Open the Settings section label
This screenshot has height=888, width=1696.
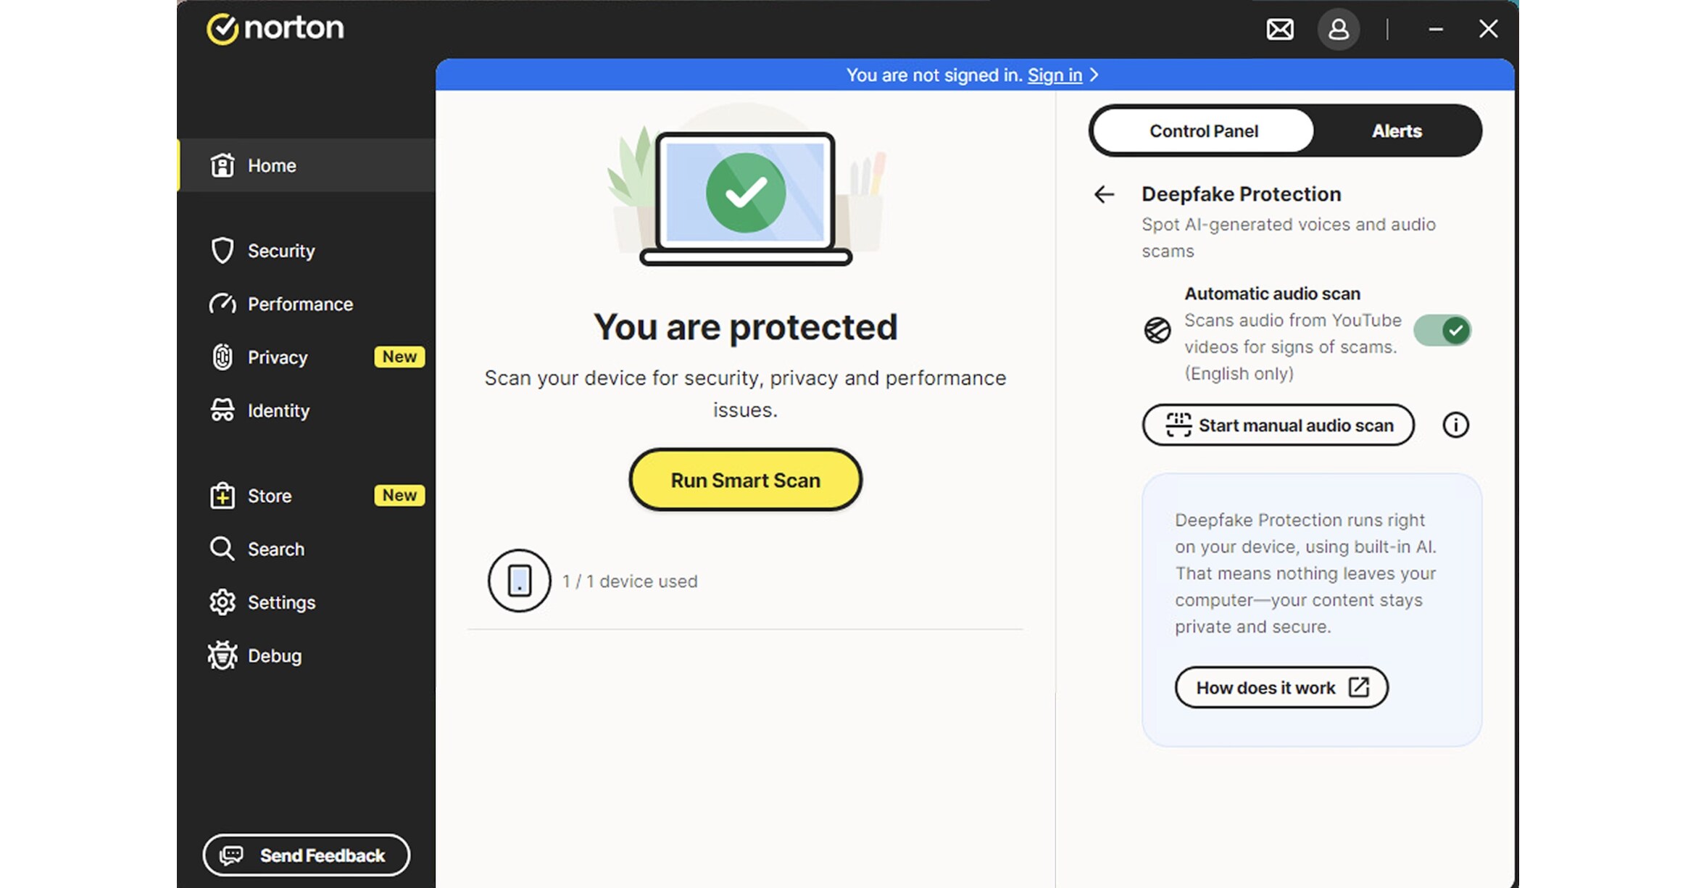tap(281, 602)
